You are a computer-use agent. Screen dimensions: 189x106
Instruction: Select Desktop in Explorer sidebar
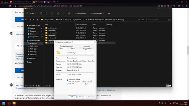tap(32, 28)
